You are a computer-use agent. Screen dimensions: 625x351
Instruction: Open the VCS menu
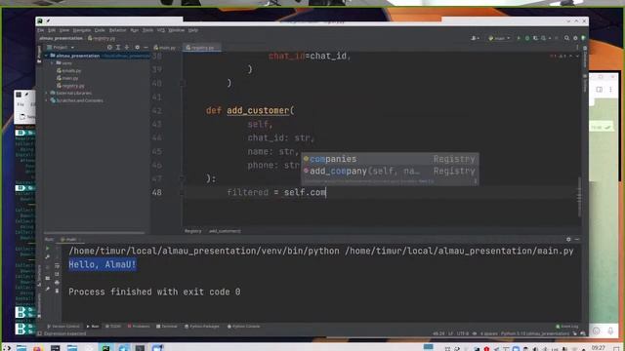(160, 30)
